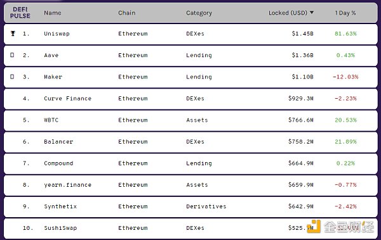This screenshot has width=381, height=240.
Task: Open yearn.finance details
Action: pyautogui.click(x=68, y=185)
